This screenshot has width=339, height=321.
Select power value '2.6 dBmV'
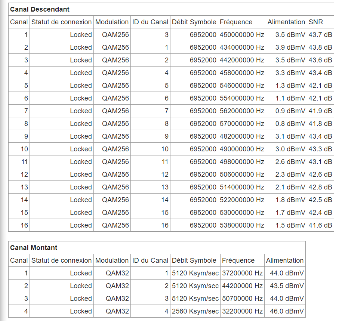tap(290, 162)
